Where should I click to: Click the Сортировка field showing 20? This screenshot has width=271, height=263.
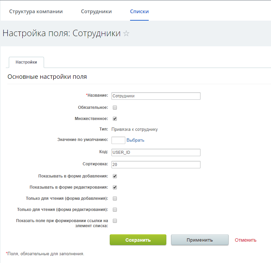[156, 165]
